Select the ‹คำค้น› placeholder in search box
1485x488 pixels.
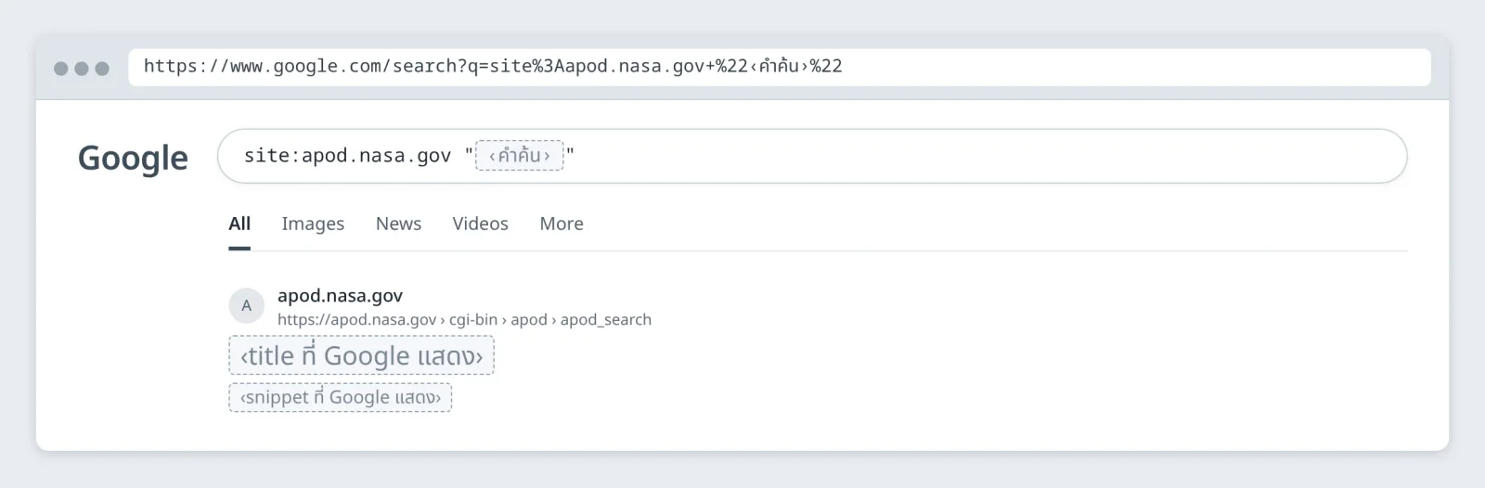(519, 156)
